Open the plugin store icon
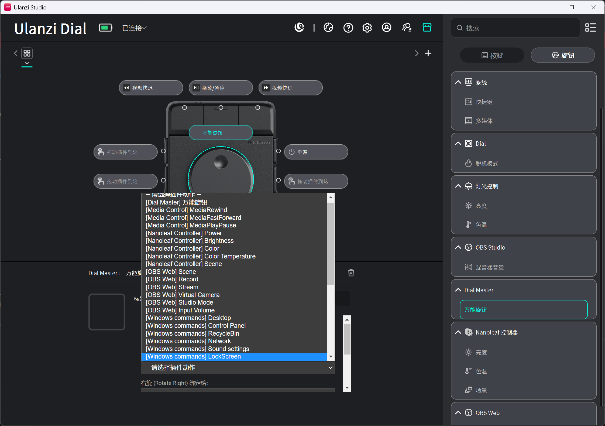This screenshot has width=605, height=426. pyautogui.click(x=427, y=28)
